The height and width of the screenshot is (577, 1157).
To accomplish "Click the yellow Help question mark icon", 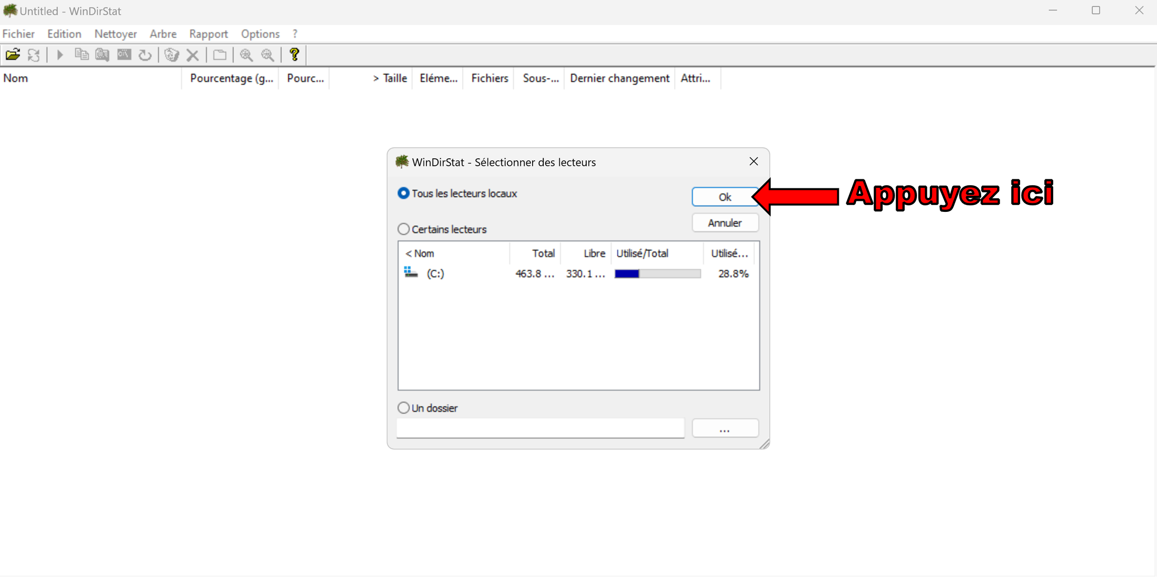I will (x=294, y=55).
